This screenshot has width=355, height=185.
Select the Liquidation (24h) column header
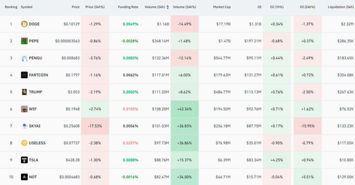click(x=341, y=7)
